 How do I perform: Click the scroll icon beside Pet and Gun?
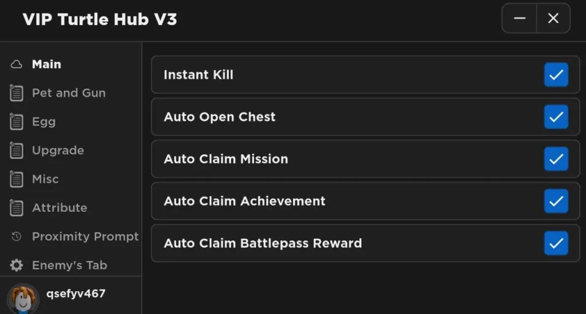(17, 93)
